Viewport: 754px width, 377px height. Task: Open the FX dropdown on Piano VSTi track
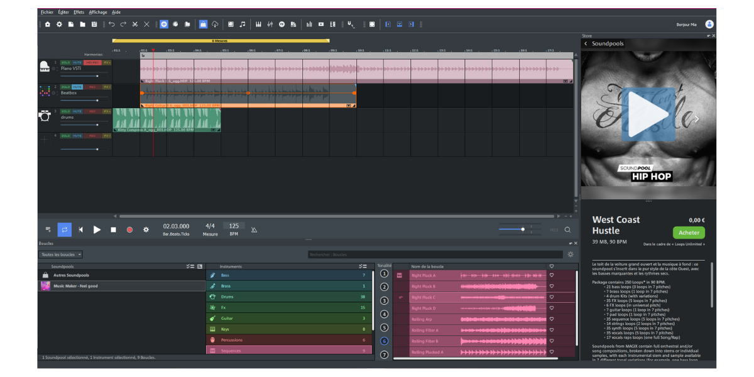(107, 63)
